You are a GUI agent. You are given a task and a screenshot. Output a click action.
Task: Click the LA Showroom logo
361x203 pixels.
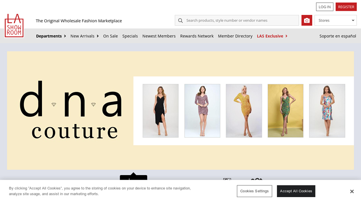pos(14,26)
